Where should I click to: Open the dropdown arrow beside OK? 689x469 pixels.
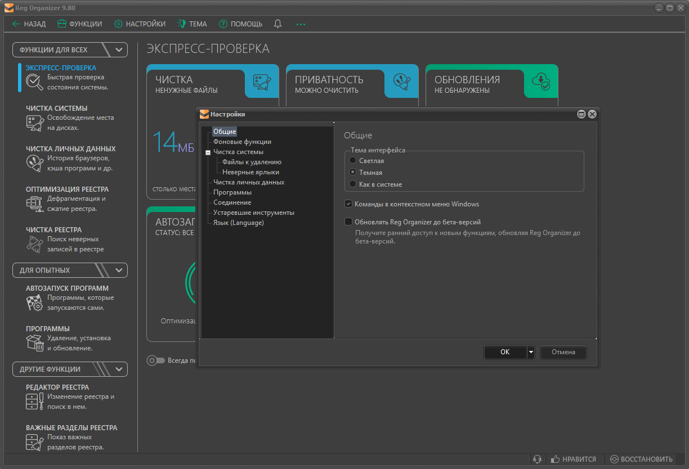pyautogui.click(x=530, y=352)
